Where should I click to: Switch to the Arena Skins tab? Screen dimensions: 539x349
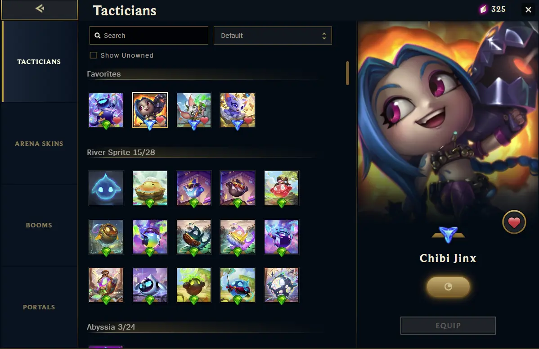[39, 144]
